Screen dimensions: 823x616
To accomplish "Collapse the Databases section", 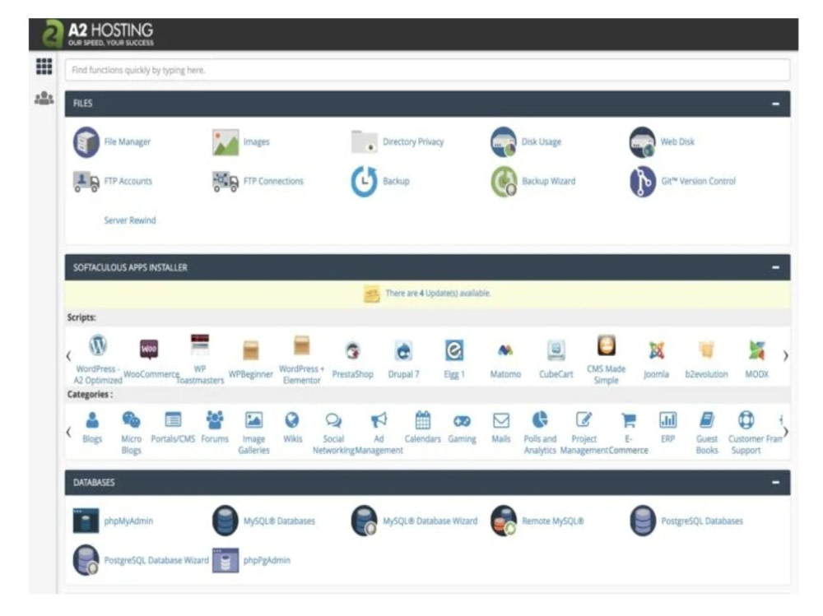I will (x=775, y=483).
